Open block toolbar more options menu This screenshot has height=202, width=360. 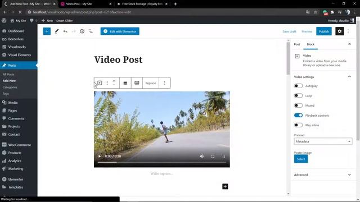pyautogui.click(x=164, y=83)
